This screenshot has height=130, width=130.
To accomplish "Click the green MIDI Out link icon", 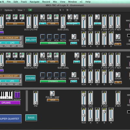I will tap(30, 10).
